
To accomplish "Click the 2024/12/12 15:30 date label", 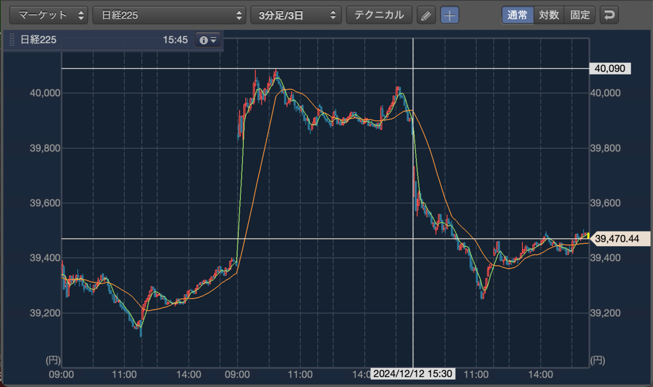I will point(413,374).
